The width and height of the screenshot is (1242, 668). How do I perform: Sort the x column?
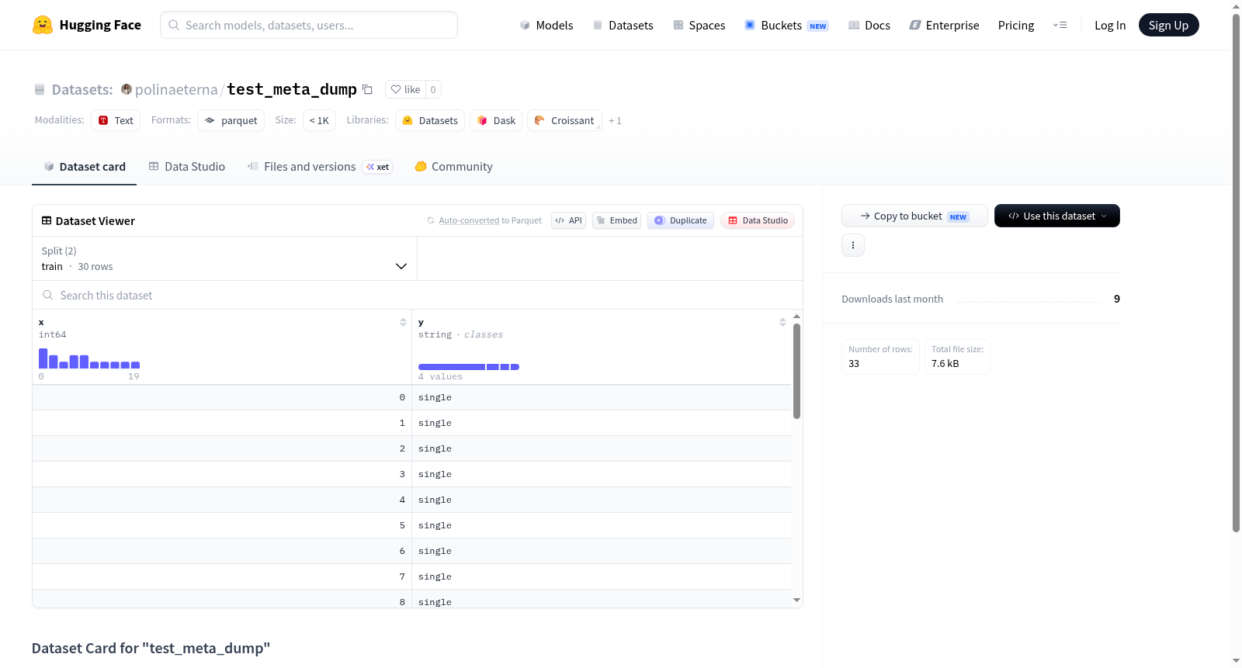click(403, 322)
